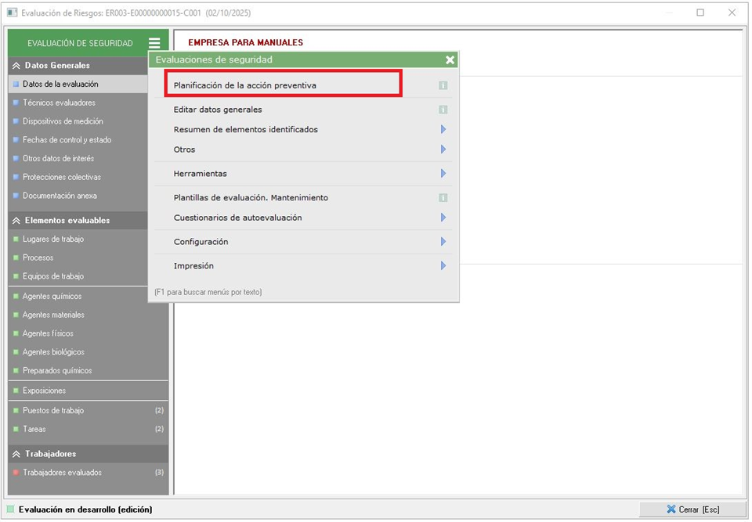
Task: Click the hamburger menu icon in green header
Action: click(x=154, y=44)
